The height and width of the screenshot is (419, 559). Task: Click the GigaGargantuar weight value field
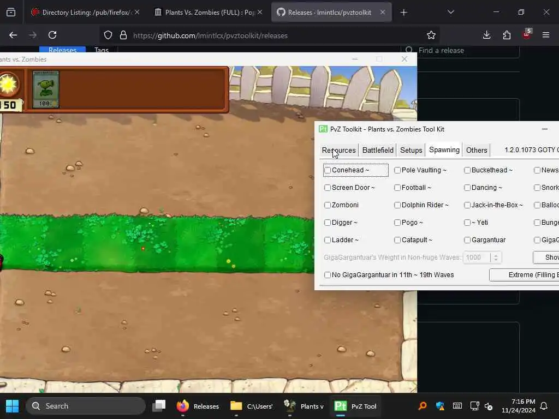click(x=477, y=258)
